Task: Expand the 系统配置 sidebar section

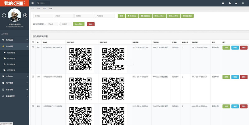Action: pos(14,40)
